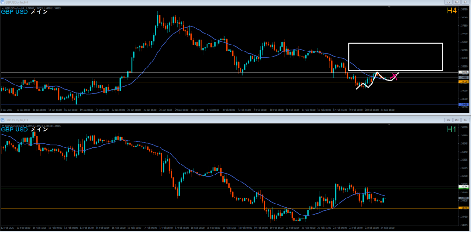Click orange 1.34708 price tag on H4 scale
471x232 pixels.
pyautogui.click(x=463, y=82)
